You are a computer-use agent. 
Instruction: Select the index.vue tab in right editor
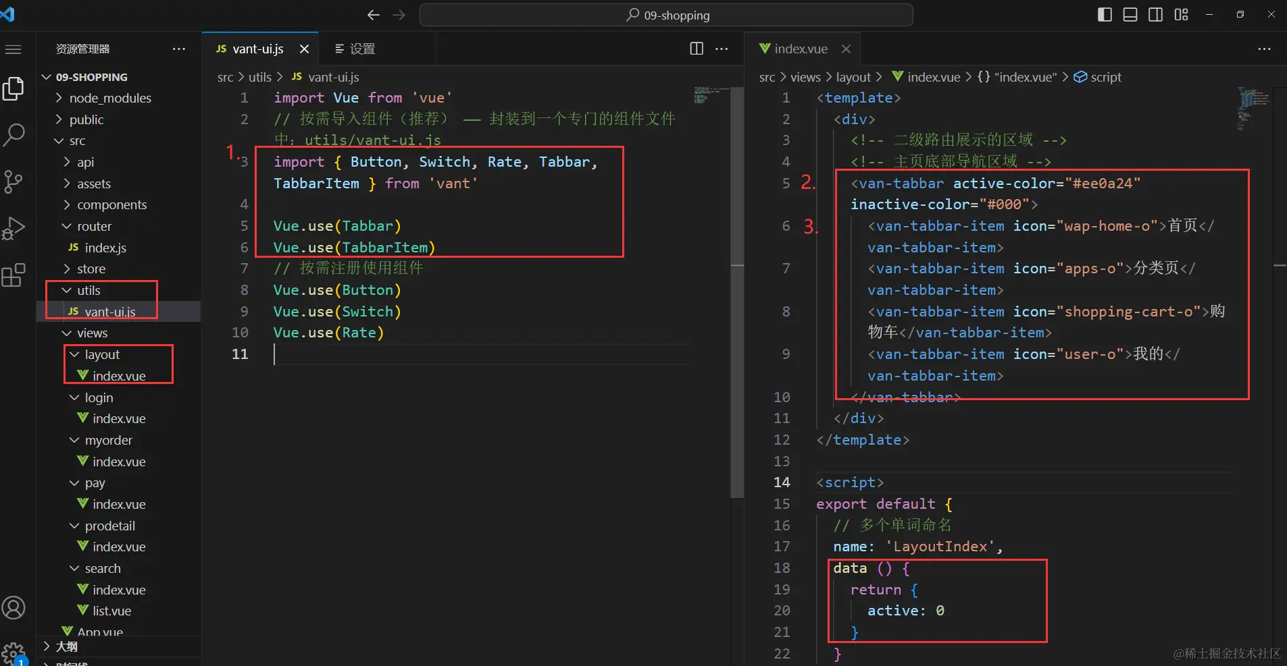coord(801,49)
